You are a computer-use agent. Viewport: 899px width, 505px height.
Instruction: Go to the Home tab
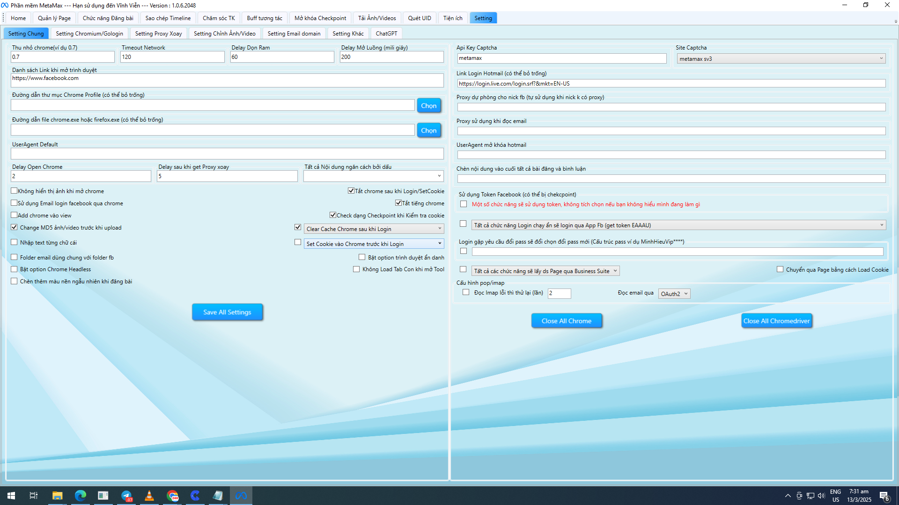pyautogui.click(x=18, y=18)
